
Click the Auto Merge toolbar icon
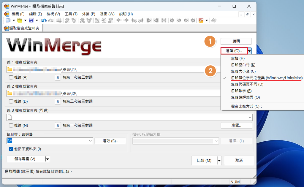click(x=164, y=20)
